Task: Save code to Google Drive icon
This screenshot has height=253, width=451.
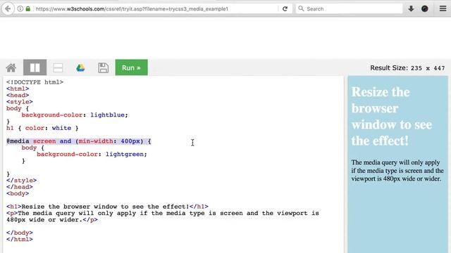Action: pyautogui.click(x=80, y=68)
